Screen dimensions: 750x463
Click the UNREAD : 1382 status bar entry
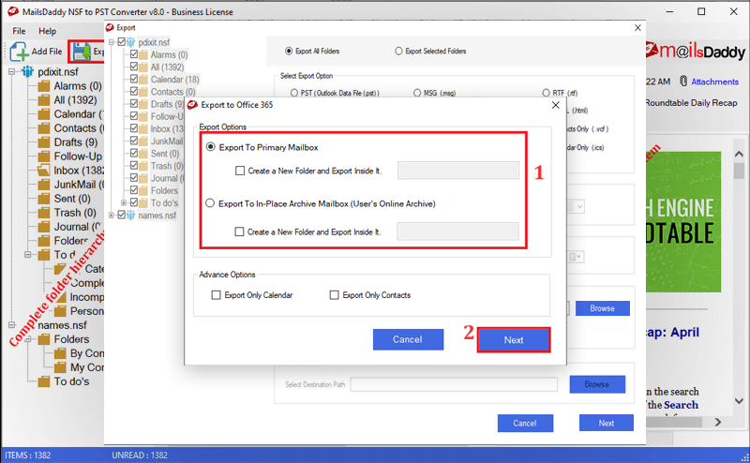coord(140,455)
